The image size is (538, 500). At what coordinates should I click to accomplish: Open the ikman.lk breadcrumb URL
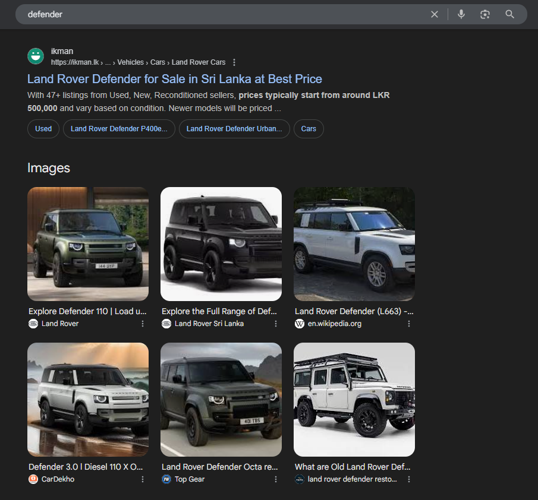(139, 62)
